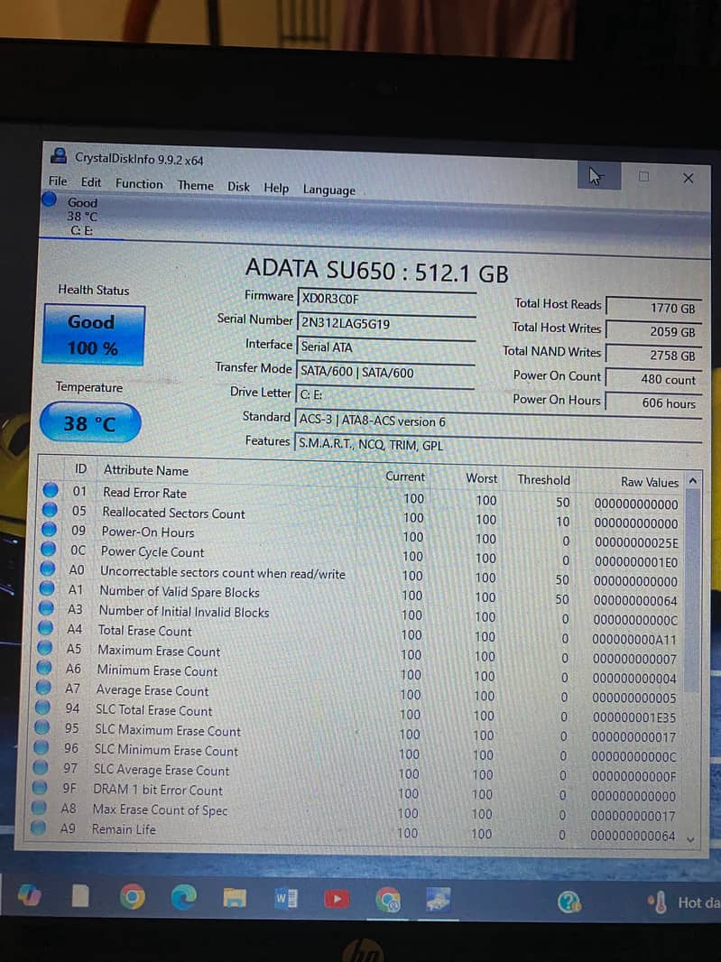Click the status dot for Remain Life
Viewport: 721px width, 962px height.
point(39,828)
